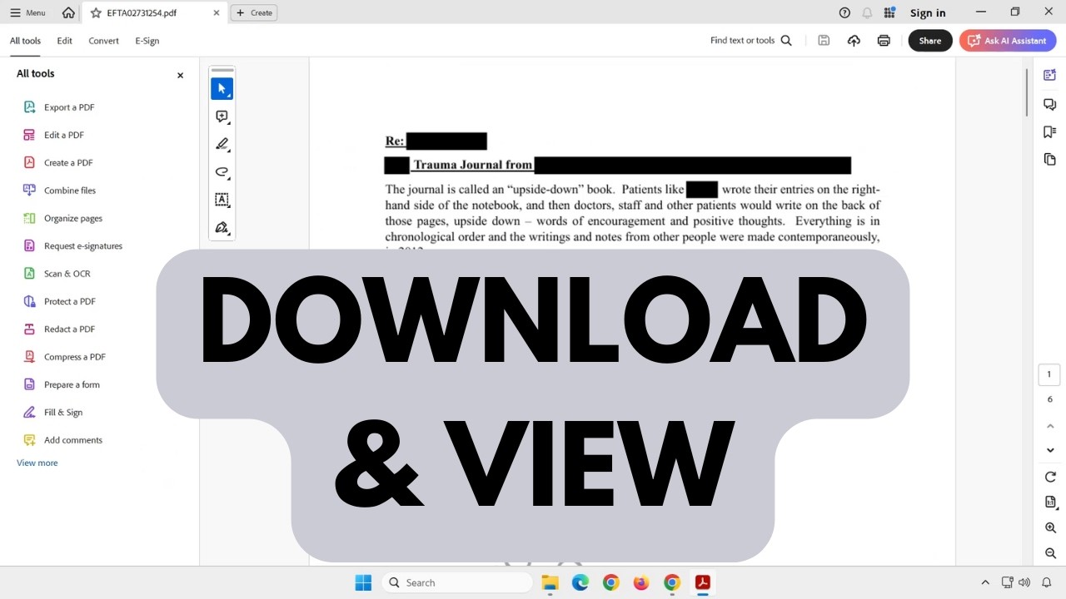Image resolution: width=1066 pixels, height=599 pixels.
Task: Zoom in with the magnifier plus icon
Action: (x=1050, y=527)
